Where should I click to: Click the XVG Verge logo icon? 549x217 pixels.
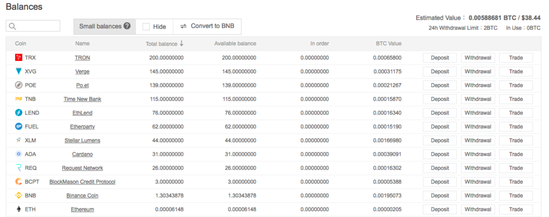click(19, 72)
